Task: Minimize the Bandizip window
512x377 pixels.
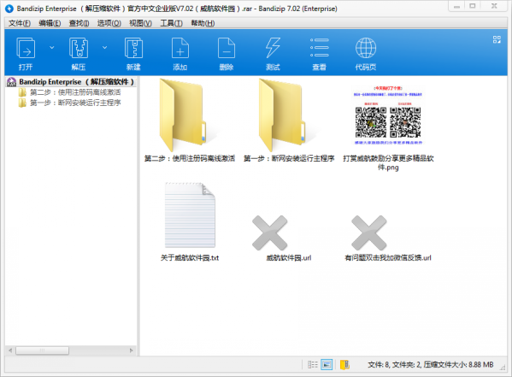Action: click(x=456, y=7)
